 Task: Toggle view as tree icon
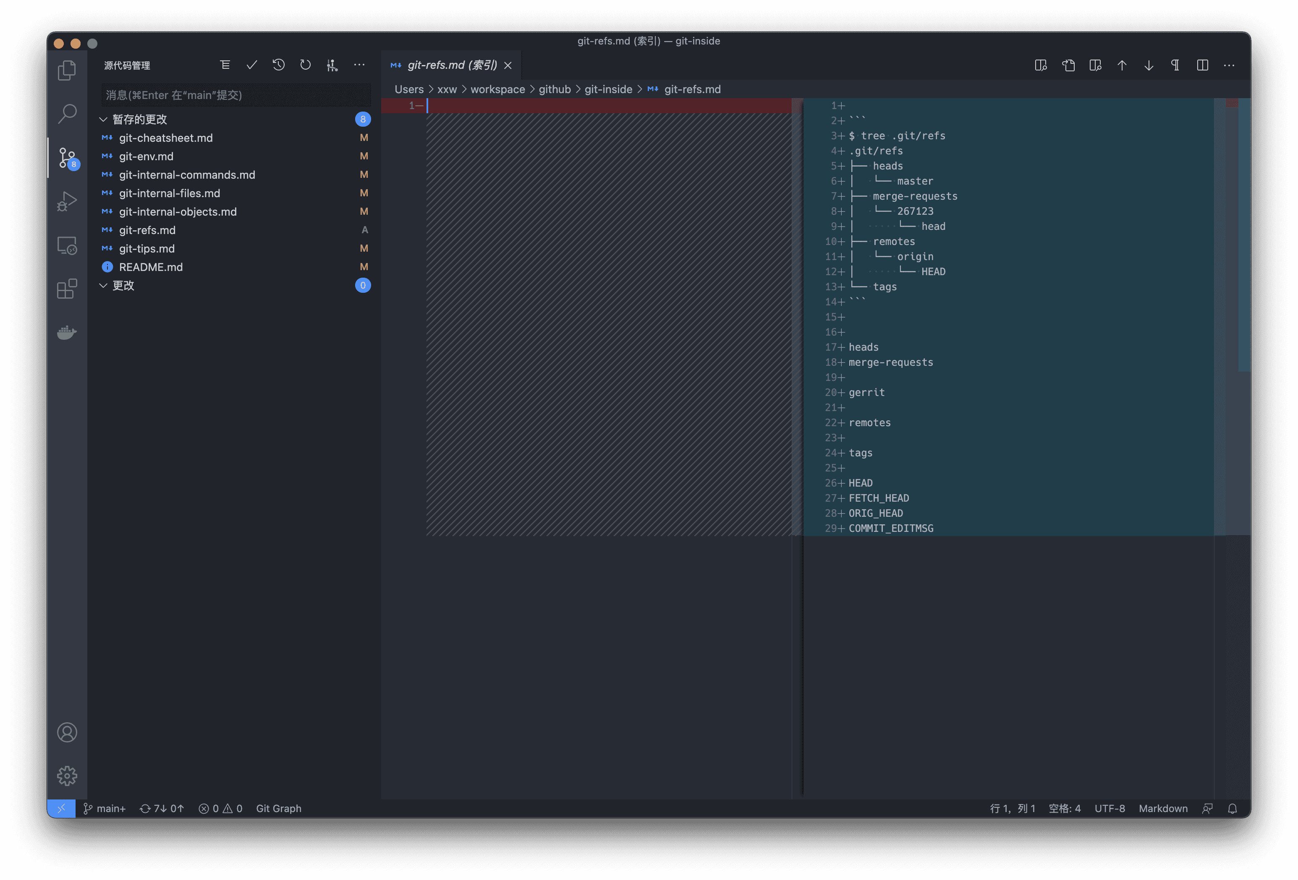(225, 65)
